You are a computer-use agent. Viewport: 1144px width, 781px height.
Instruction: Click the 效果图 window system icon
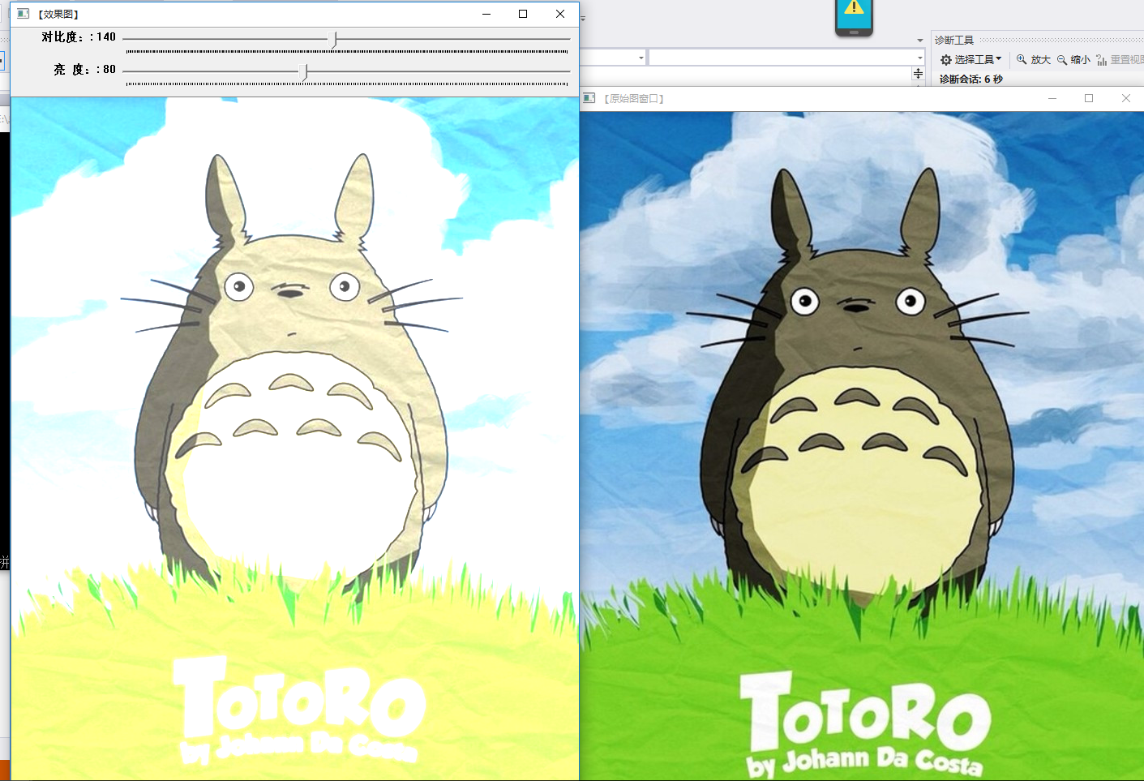[x=24, y=14]
